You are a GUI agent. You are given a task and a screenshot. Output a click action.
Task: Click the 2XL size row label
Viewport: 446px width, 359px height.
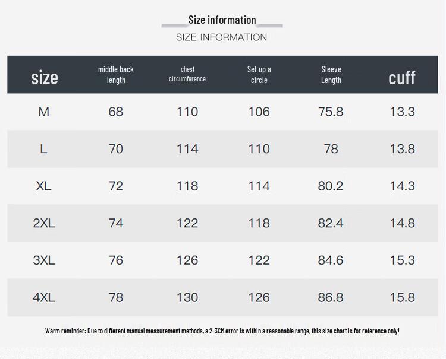click(x=43, y=223)
